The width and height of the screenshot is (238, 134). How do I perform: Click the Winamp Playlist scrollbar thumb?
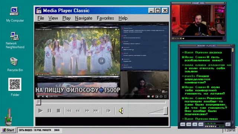[233, 50]
